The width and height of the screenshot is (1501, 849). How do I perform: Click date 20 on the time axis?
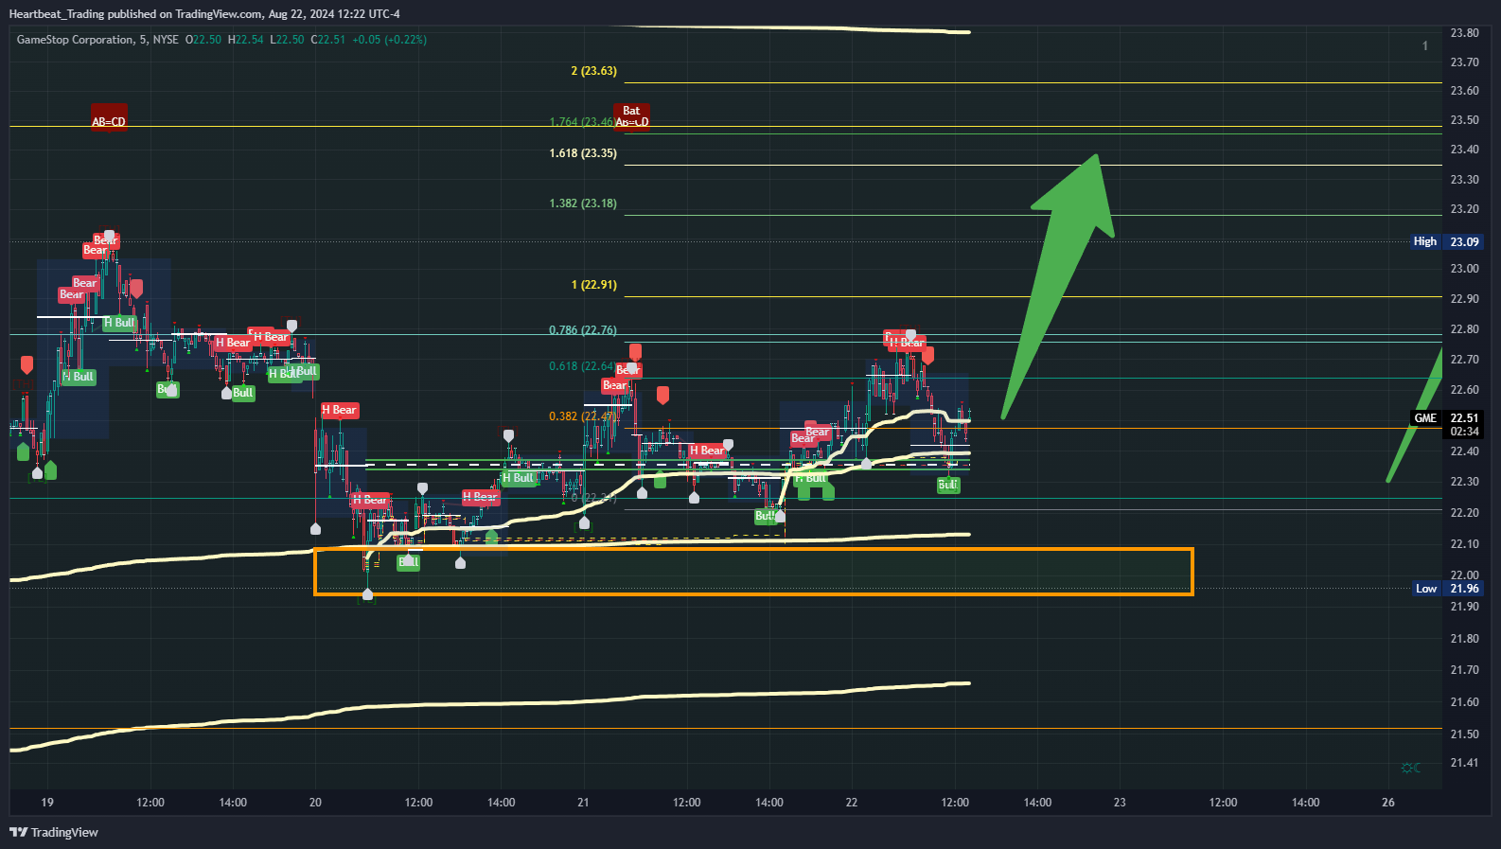(x=315, y=803)
